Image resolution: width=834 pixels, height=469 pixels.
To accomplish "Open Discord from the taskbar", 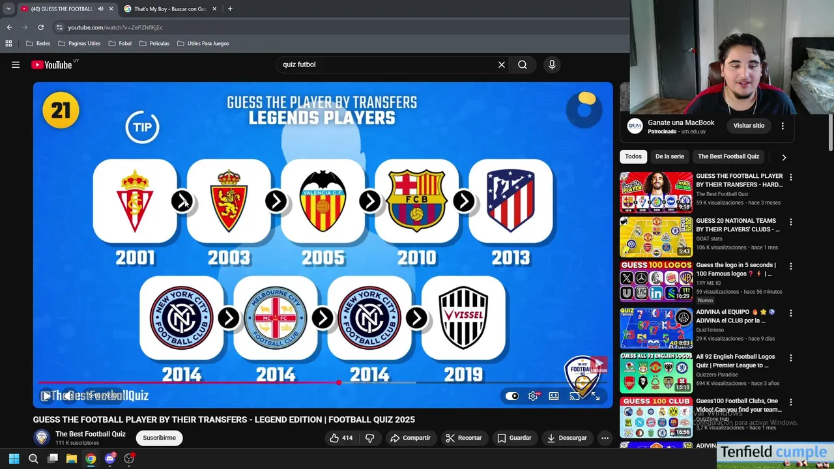I will [110, 459].
